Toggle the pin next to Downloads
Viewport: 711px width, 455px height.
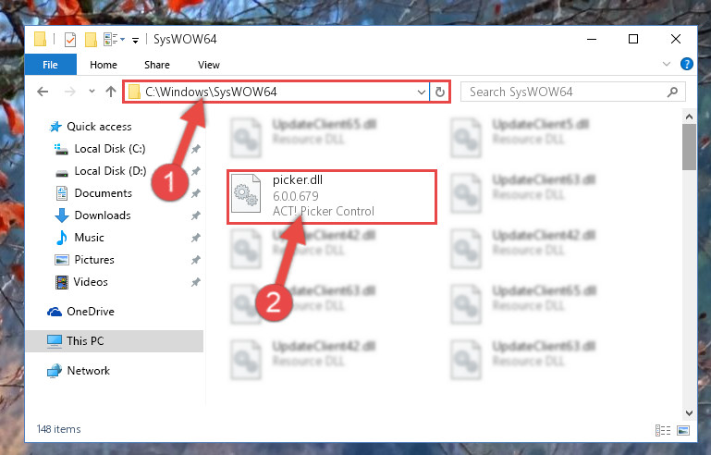coord(195,215)
